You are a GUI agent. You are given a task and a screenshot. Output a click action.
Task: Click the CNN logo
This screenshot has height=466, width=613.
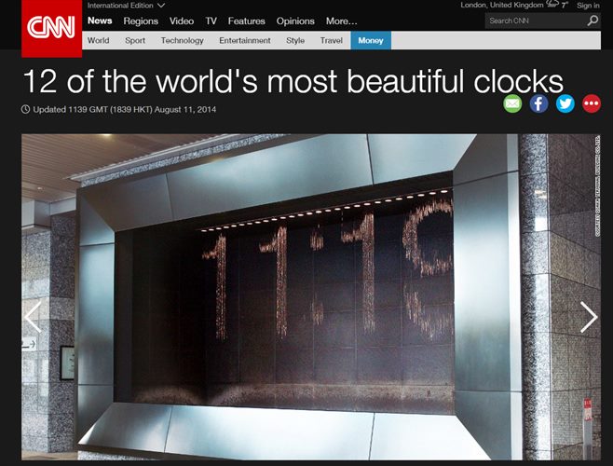(x=51, y=28)
